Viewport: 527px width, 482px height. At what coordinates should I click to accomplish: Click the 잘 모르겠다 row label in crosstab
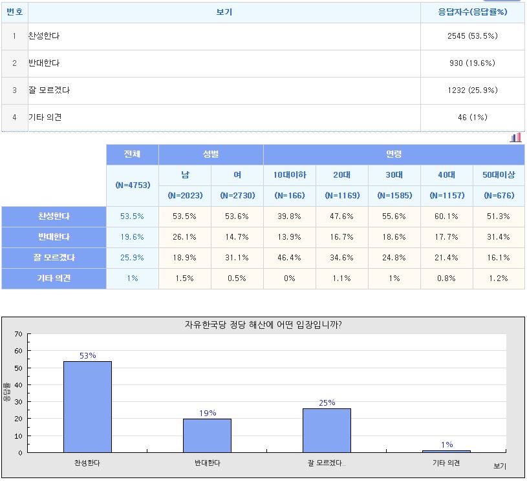click(54, 258)
